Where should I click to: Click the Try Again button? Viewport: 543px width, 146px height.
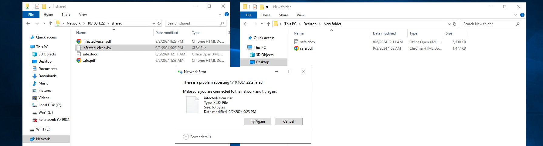(257, 121)
